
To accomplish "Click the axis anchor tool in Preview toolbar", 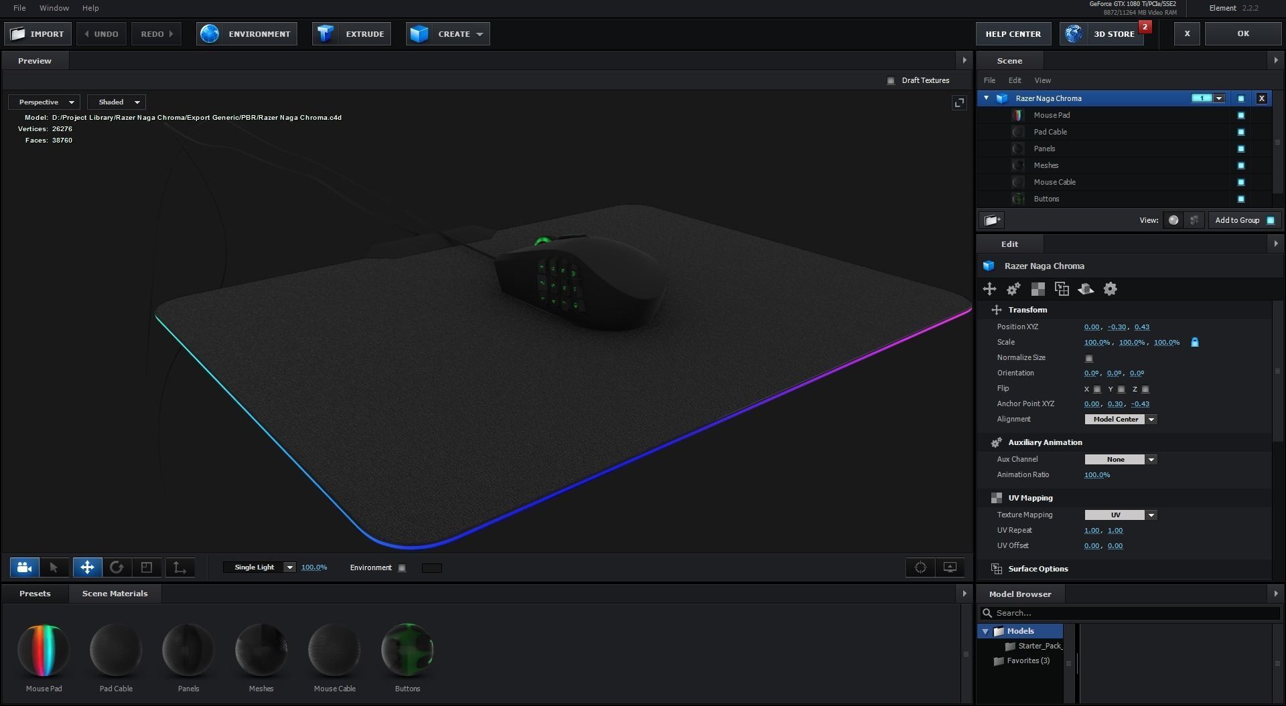I will point(180,567).
